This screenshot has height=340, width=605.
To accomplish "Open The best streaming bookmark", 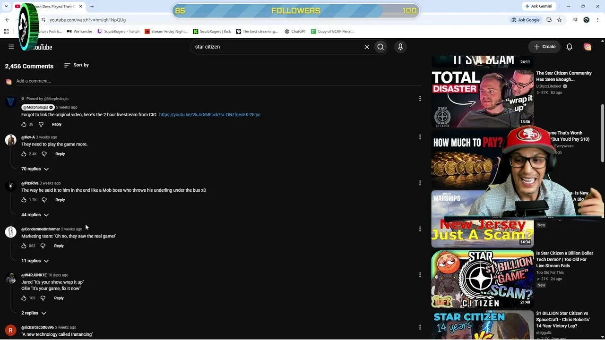I will (257, 32).
